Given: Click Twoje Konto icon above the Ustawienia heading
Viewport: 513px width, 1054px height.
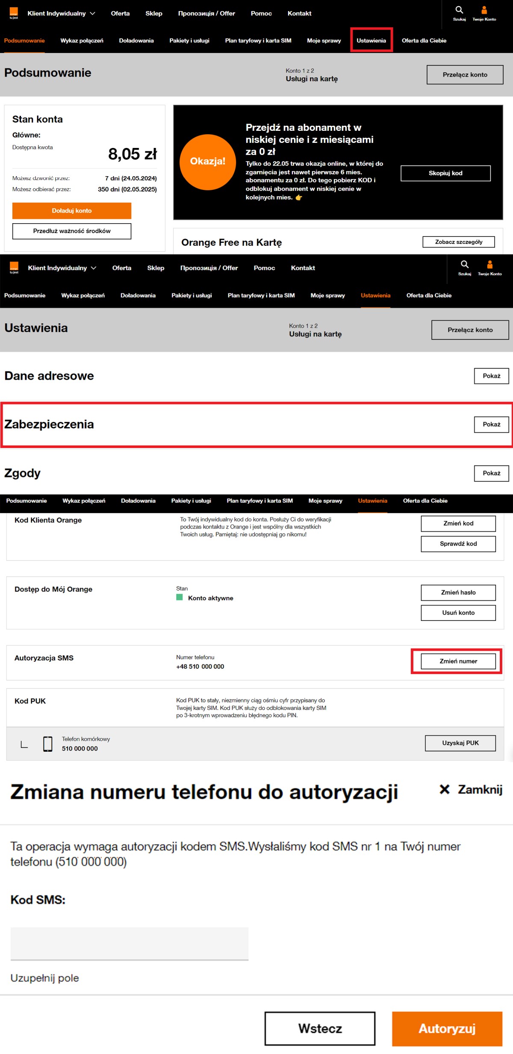Looking at the screenshot, I should (489, 265).
